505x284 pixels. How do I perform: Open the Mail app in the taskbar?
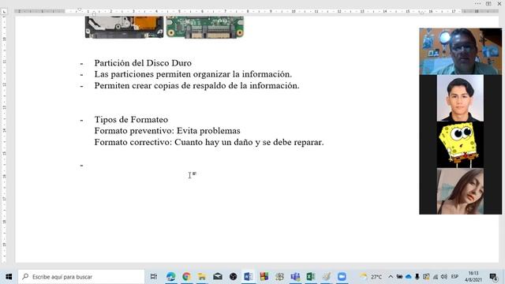218,277
